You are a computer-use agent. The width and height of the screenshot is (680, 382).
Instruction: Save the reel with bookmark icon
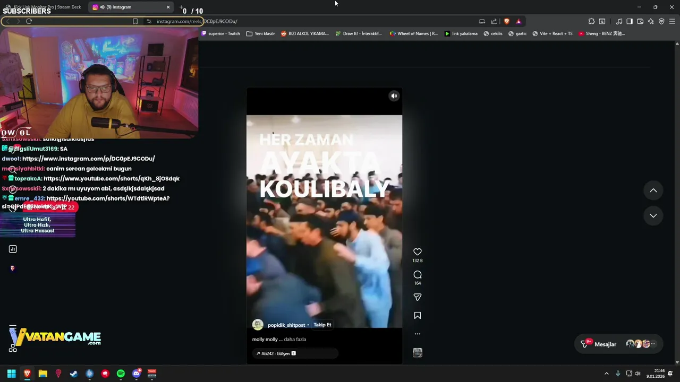418,316
